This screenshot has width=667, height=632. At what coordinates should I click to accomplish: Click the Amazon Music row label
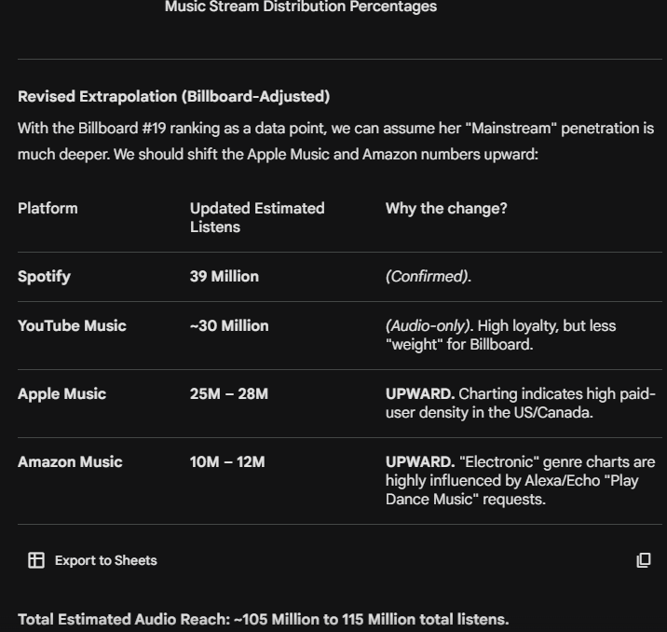[x=70, y=462]
